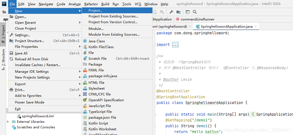Open Settings via the wrench toolbar icon

pyautogui.click(x=171, y=12)
